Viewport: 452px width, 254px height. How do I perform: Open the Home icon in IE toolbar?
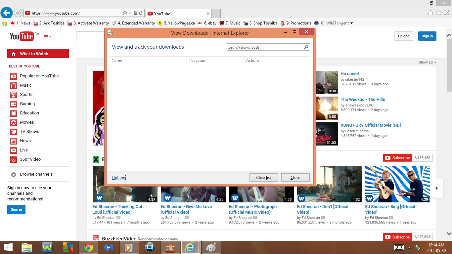(x=430, y=13)
